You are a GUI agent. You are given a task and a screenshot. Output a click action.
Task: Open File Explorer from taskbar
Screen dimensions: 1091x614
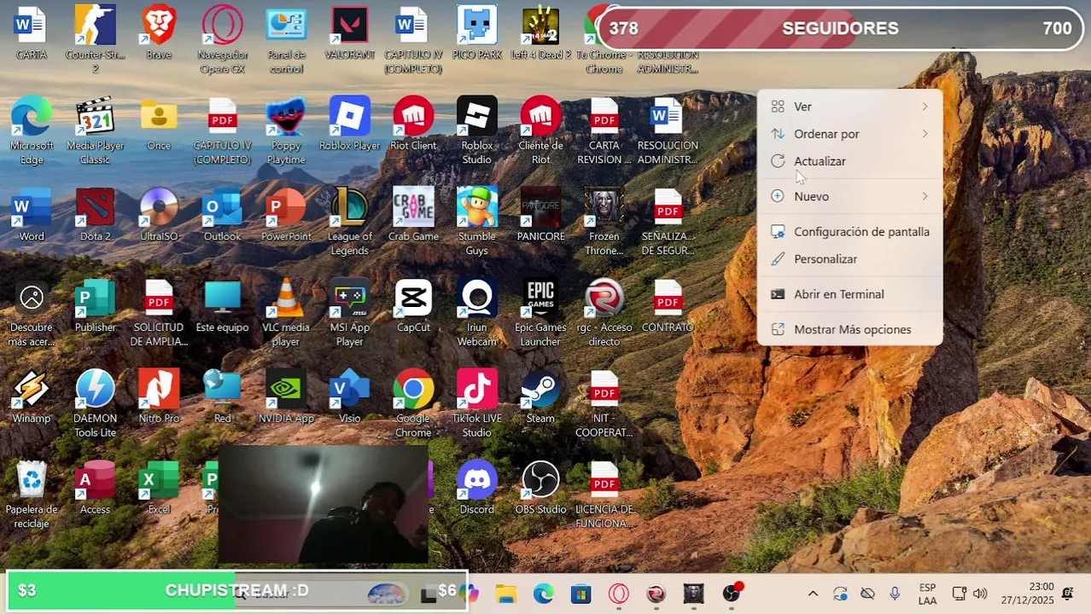click(505, 594)
